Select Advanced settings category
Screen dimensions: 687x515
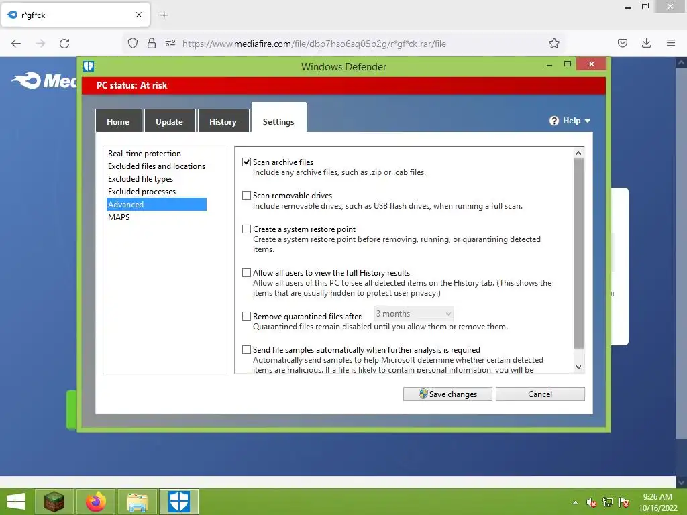pos(156,204)
